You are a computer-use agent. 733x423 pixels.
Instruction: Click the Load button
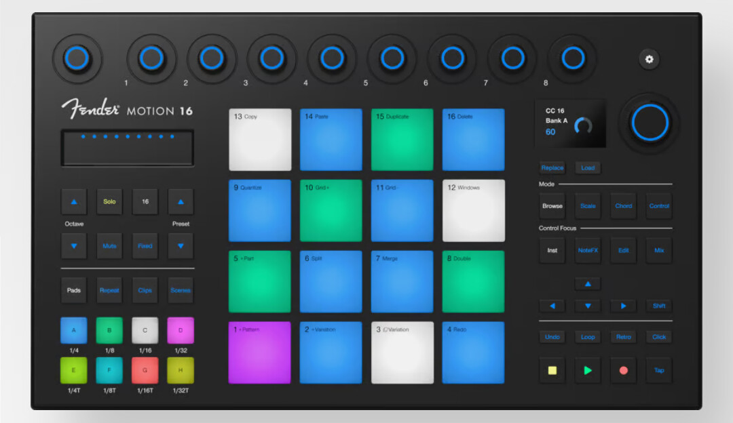pos(588,167)
